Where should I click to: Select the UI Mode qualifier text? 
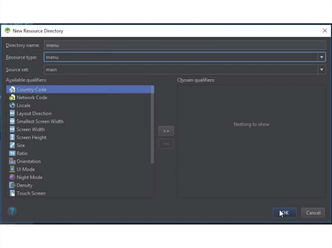pyautogui.click(x=26, y=169)
